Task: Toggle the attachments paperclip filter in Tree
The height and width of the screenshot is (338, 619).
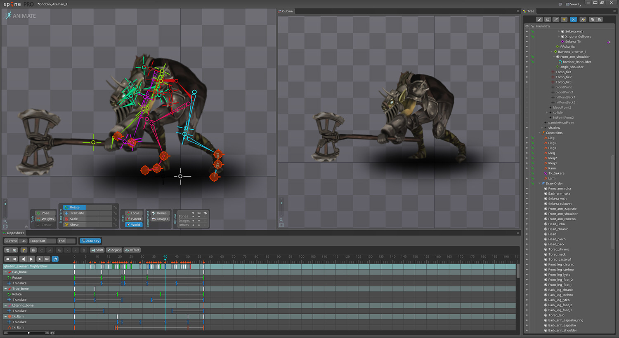Action: [x=556, y=19]
